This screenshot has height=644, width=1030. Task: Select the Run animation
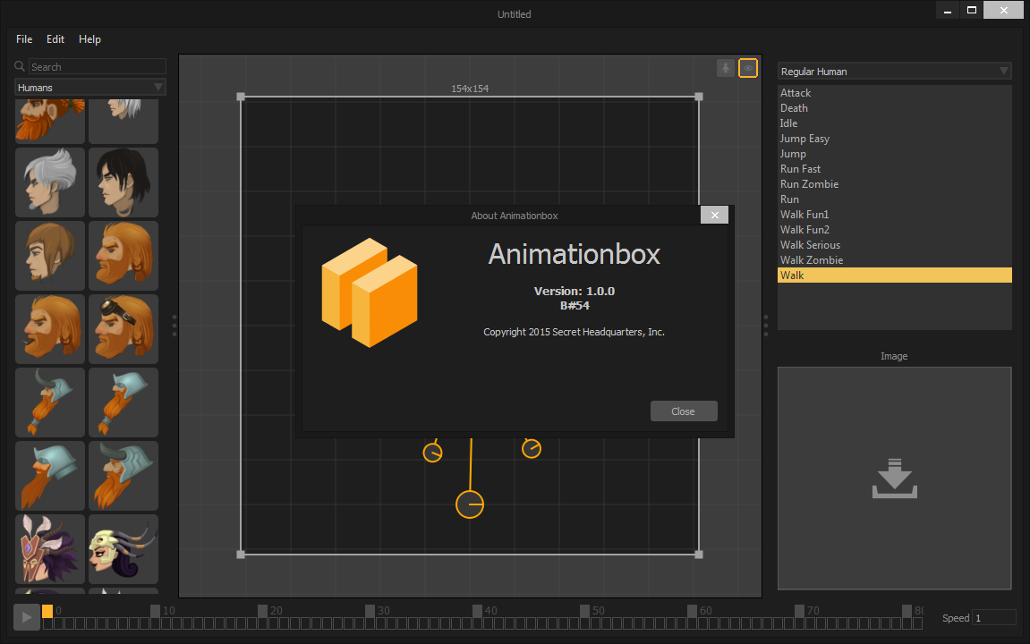[894, 199]
